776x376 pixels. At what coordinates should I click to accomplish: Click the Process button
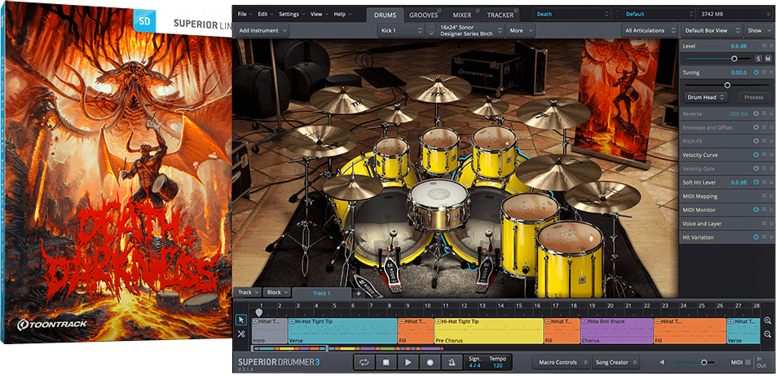coord(754,97)
